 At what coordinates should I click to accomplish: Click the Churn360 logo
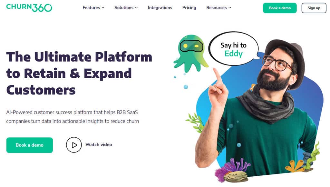point(29,8)
